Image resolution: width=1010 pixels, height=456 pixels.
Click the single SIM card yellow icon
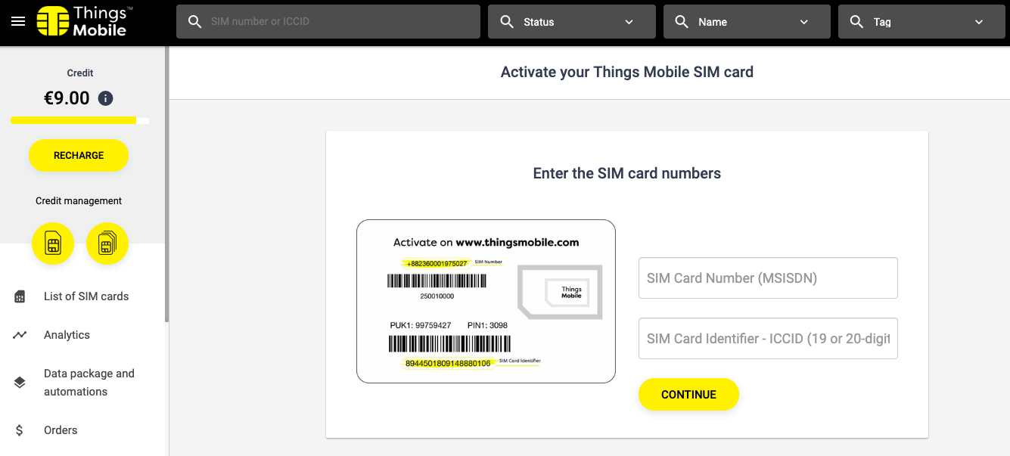tap(53, 244)
